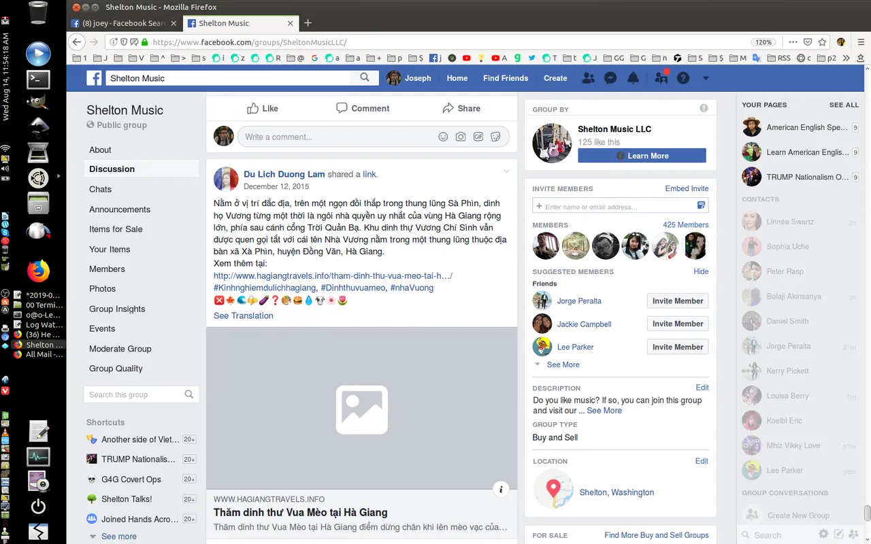Open the Announcements section
871x544 pixels.
[x=120, y=209]
